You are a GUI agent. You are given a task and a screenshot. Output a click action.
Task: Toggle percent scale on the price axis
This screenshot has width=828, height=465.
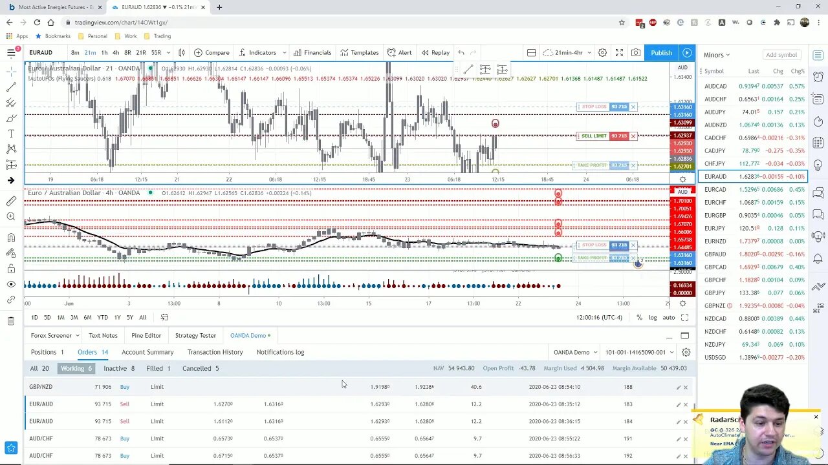coord(639,317)
